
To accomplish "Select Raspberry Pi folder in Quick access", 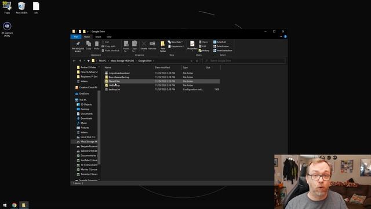I will 87,77.
